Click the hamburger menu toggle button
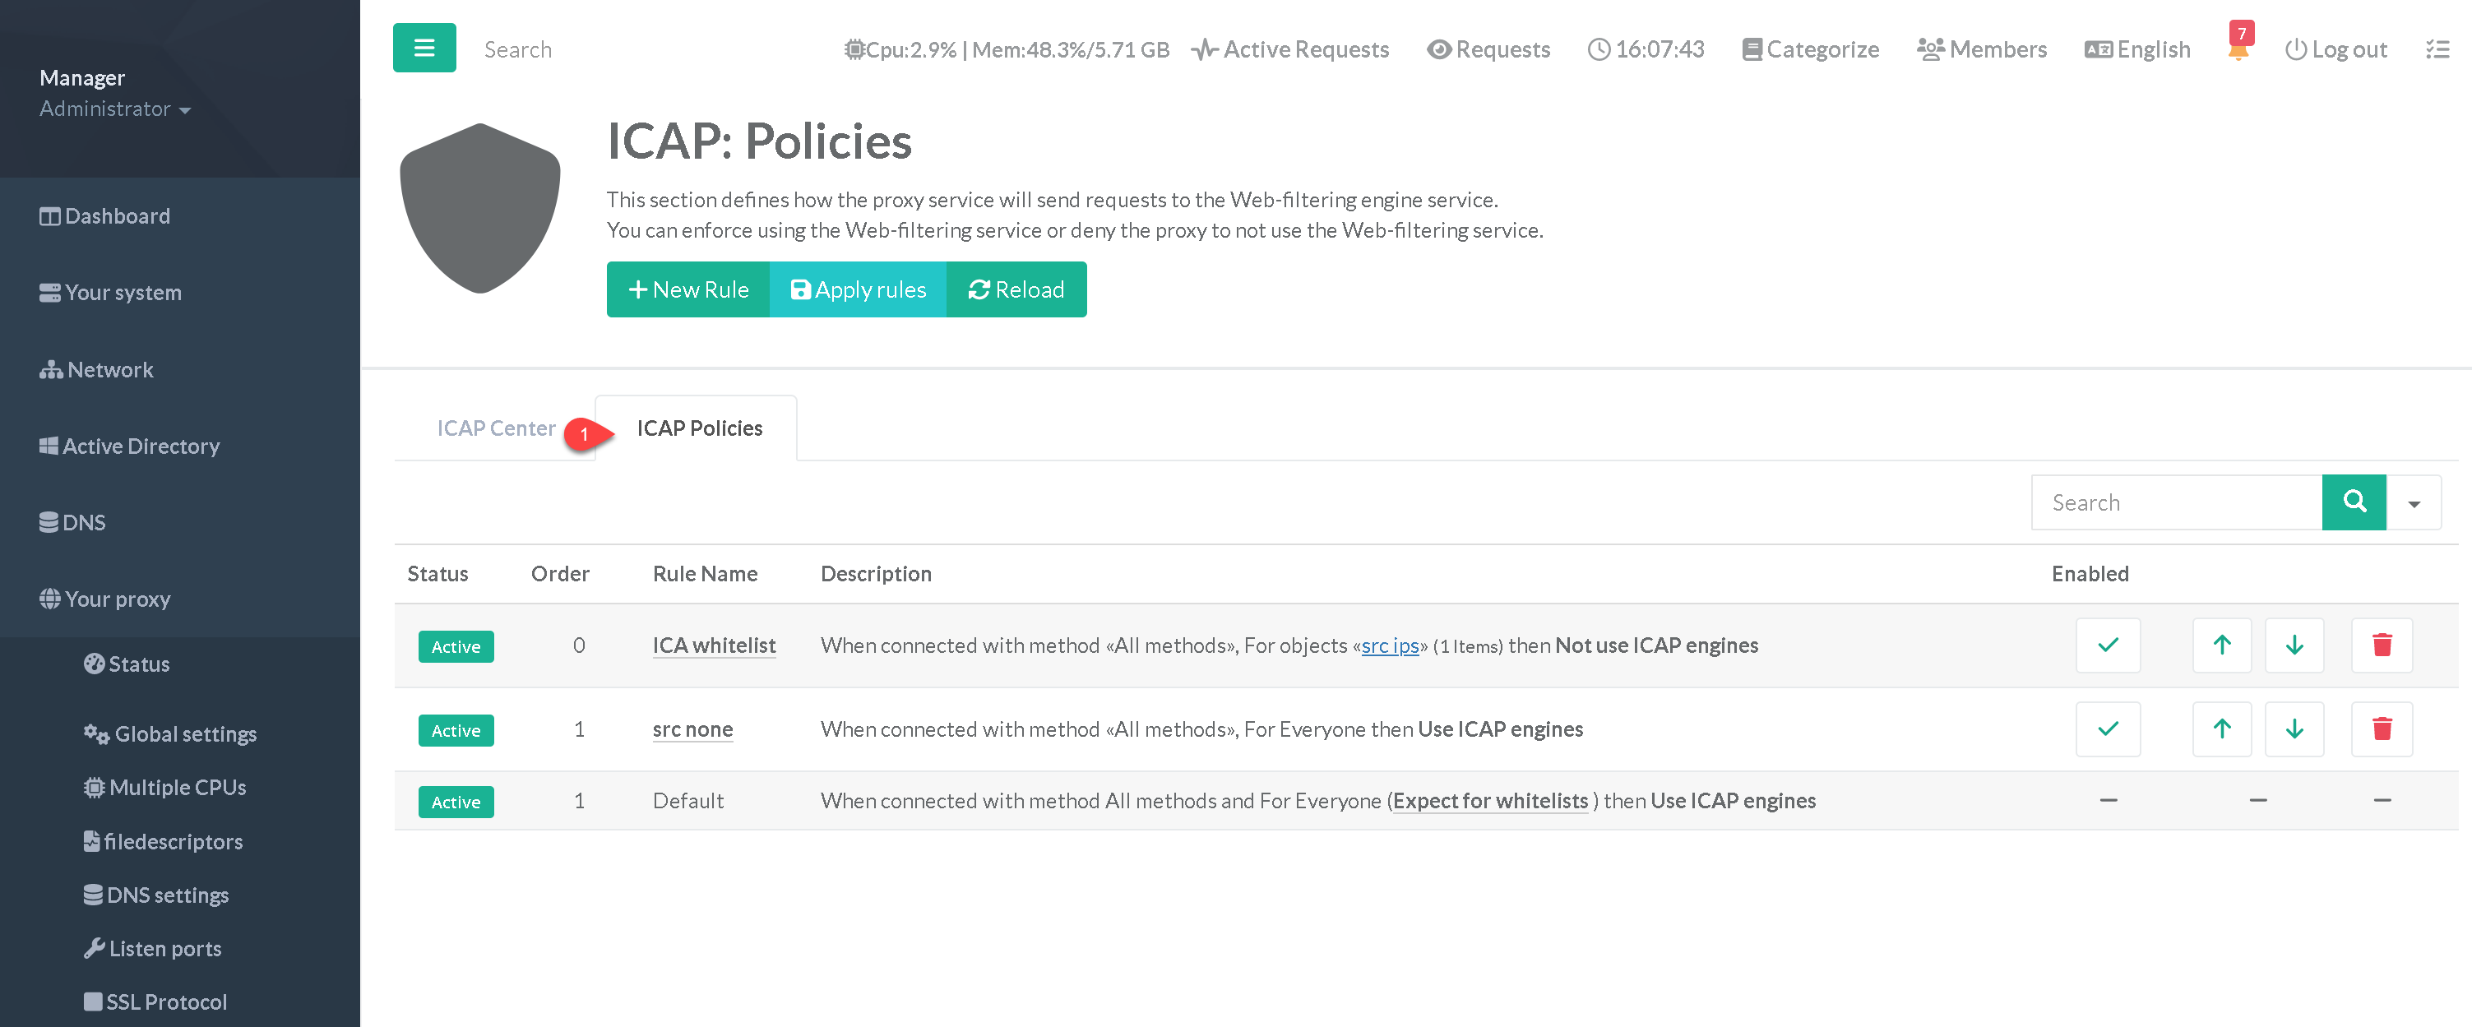This screenshot has height=1027, width=2472. (x=424, y=48)
